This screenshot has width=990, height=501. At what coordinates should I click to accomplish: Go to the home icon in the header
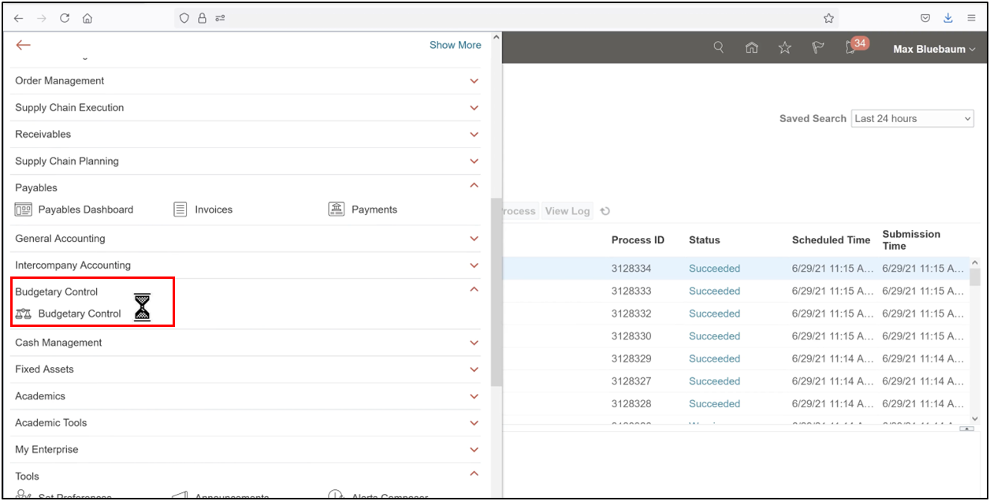[751, 46]
